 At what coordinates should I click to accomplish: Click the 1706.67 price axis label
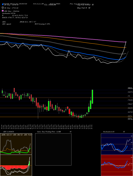pos(130,104)
